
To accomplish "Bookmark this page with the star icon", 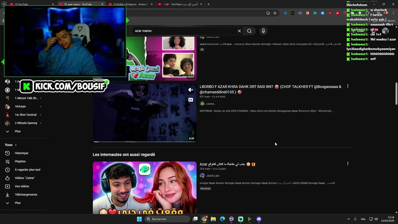I will [275, 13].
